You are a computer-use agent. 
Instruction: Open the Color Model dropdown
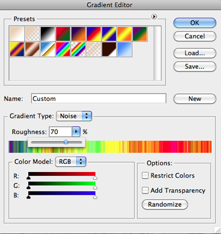click(x=71, y=162)
